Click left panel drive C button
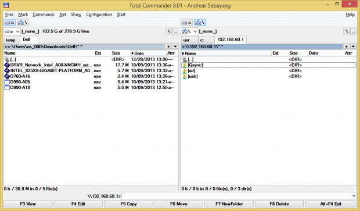360x211 pixels. [x=10, y=22]
